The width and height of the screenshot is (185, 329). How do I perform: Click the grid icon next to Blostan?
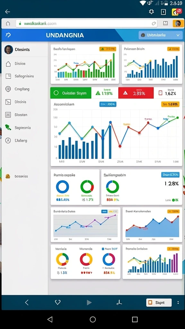point(8,115)
